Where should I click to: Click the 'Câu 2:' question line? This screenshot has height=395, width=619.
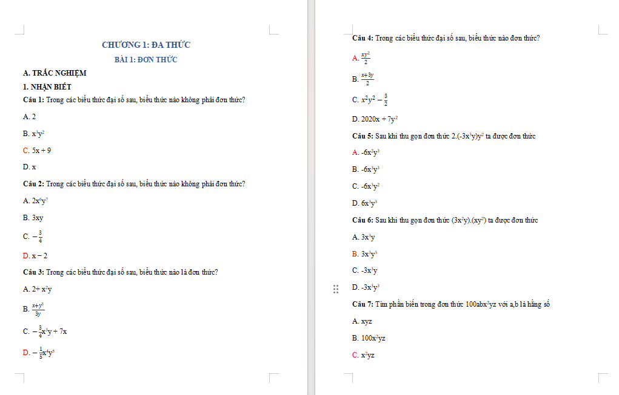134,184
